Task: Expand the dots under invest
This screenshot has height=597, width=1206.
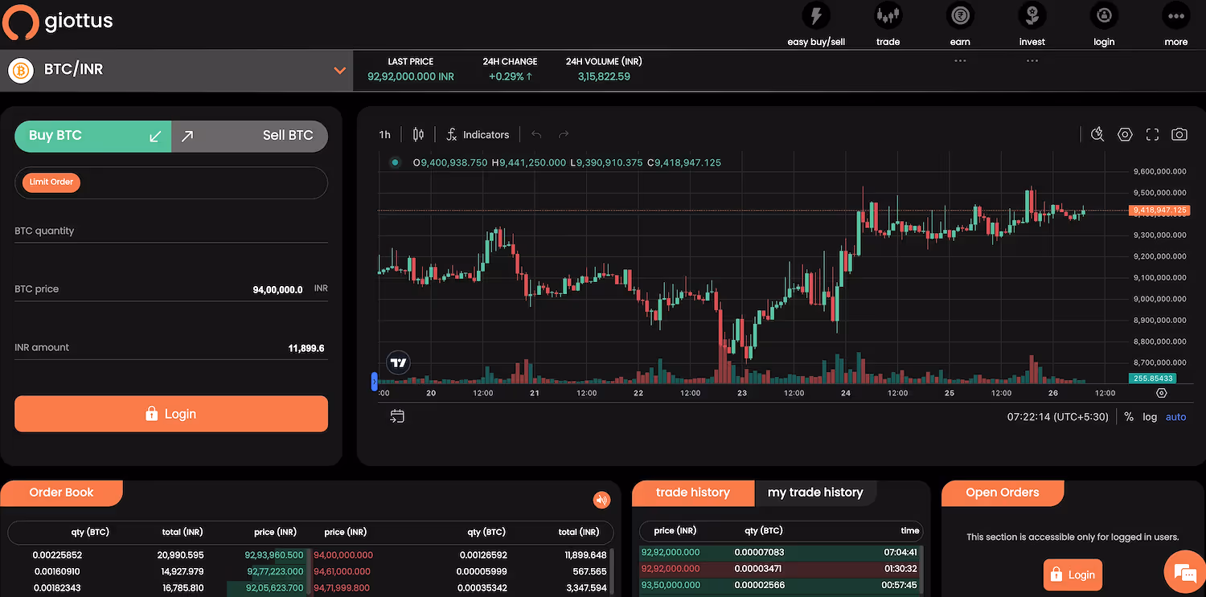Action: (1032, 61)
